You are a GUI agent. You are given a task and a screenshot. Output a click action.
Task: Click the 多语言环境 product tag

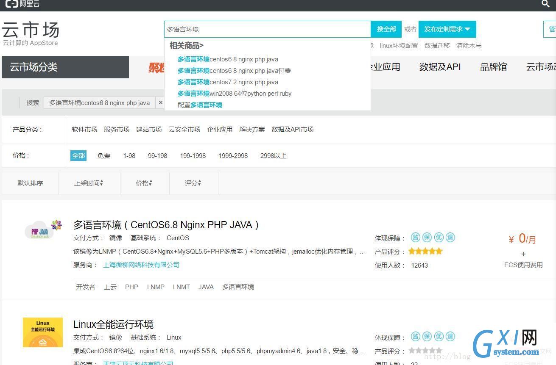[238, 287]
